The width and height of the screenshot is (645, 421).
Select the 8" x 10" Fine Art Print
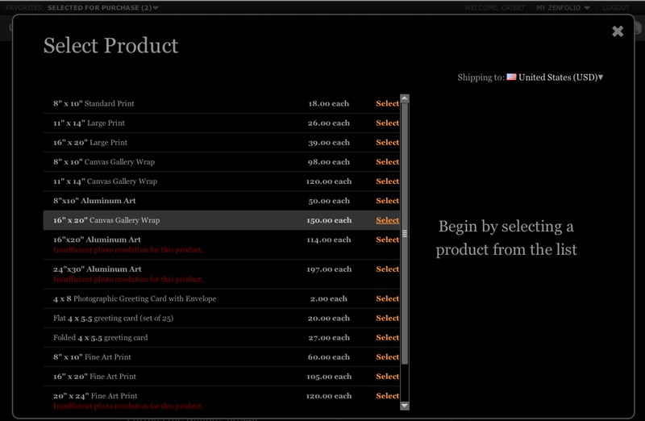tap(387, 356)
